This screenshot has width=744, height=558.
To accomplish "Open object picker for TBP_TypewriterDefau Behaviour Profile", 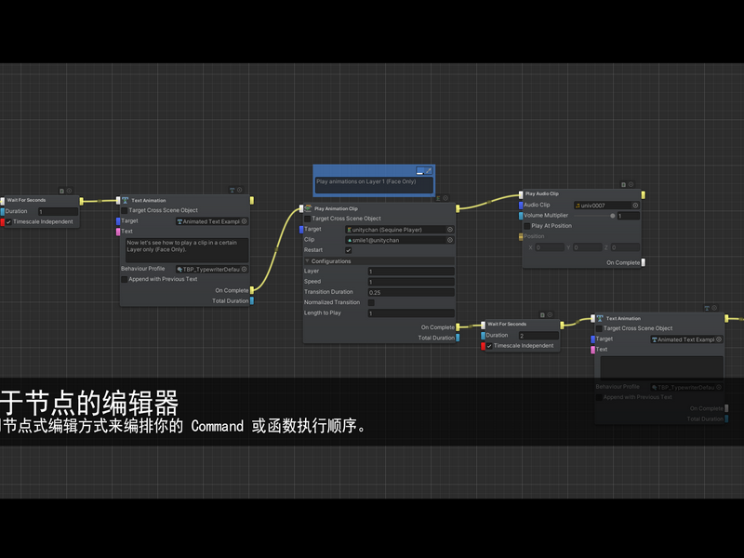I will pos(245,269).
